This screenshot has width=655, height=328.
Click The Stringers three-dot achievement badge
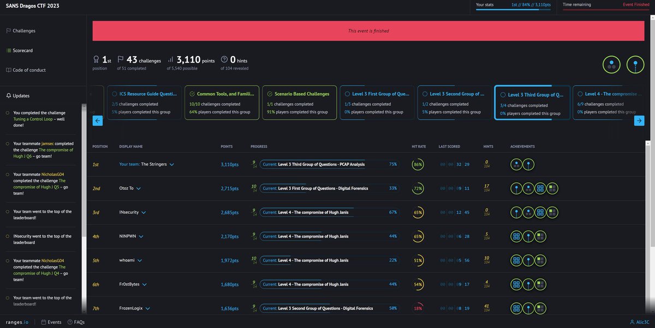[x=516, y=164]
